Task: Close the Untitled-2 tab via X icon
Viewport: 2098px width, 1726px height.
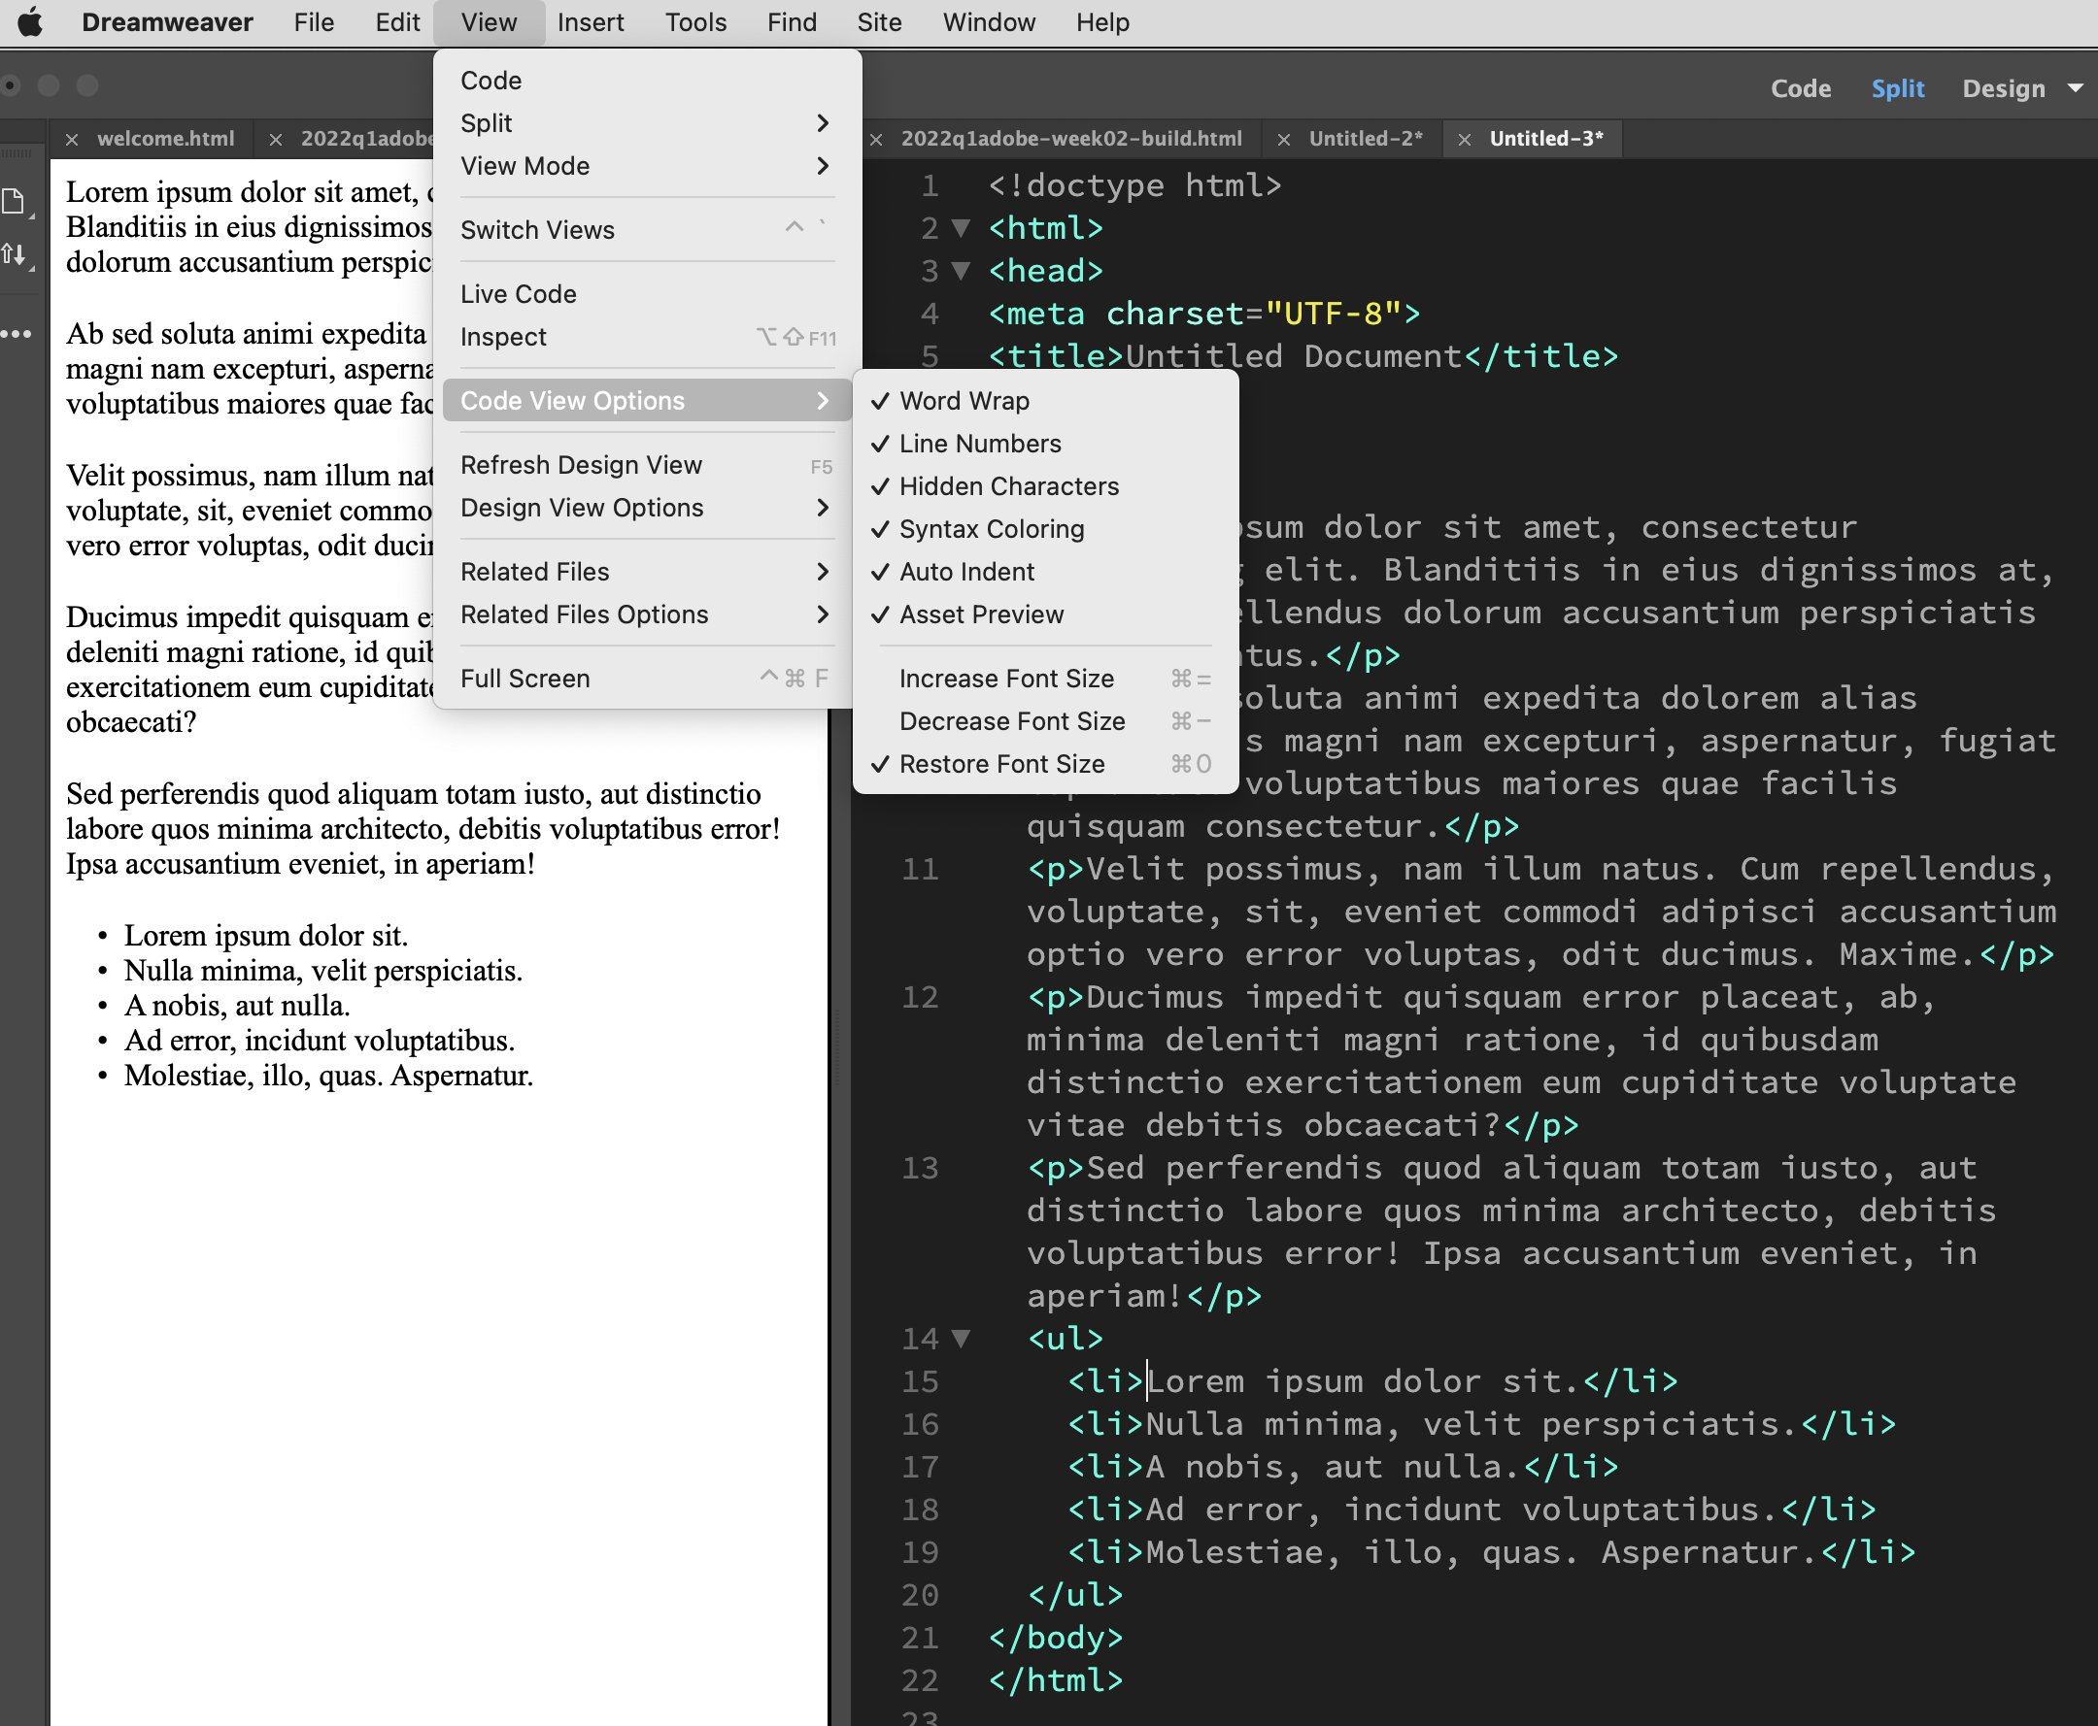Action: pyautogui.click(x=1284, y=140)
